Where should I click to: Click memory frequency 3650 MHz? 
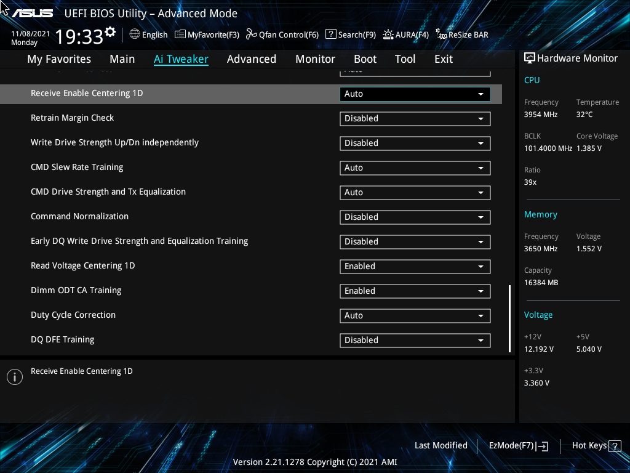point(541,249)
